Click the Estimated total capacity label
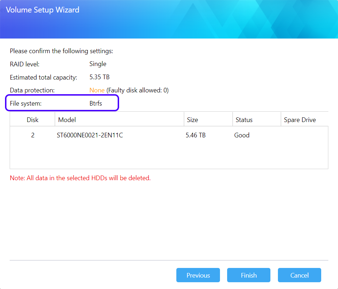Image resolution: width=338 pixels, height=289 pixels. pos(43,77)
